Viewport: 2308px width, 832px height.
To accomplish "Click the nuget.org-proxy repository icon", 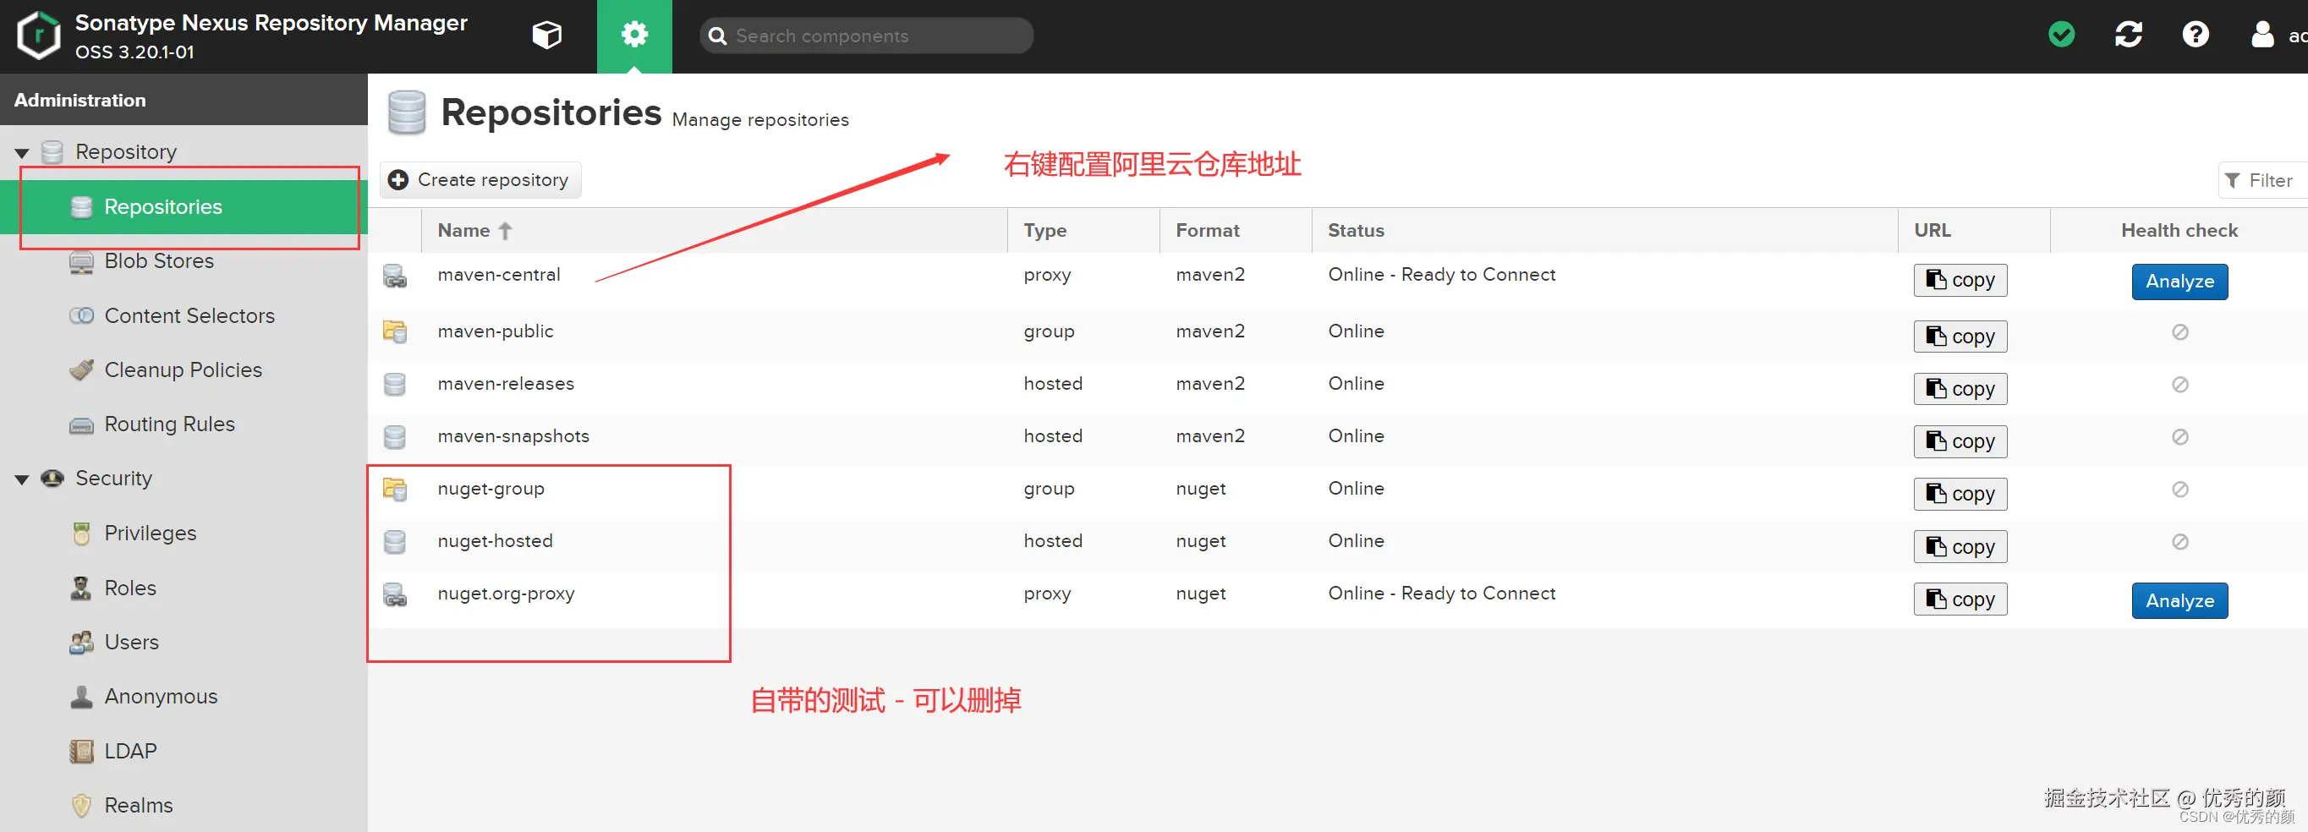I will 395,594.
